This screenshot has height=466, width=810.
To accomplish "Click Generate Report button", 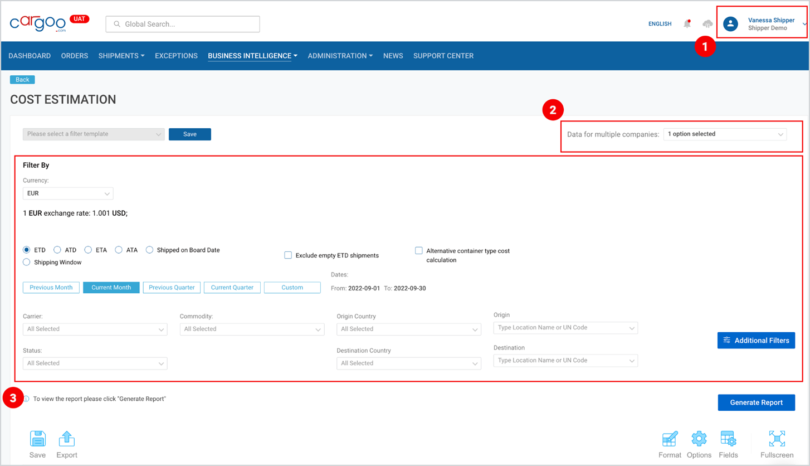I will (x=756, y=402).
